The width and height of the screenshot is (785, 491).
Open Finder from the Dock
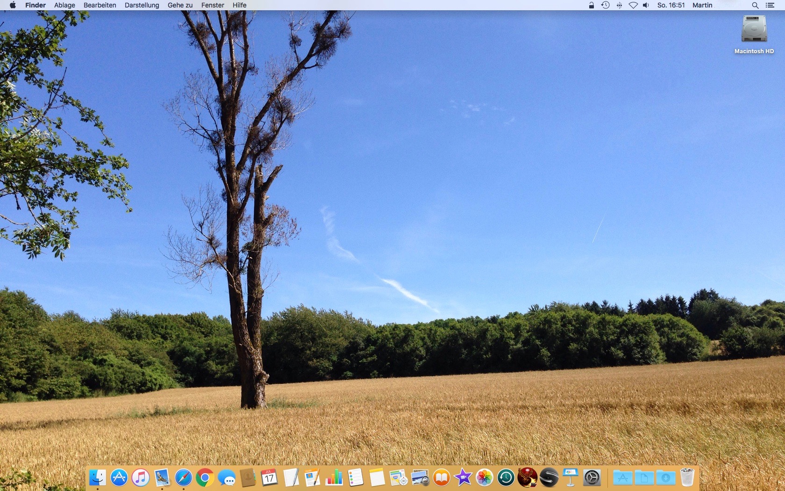(x=98, y=477)
